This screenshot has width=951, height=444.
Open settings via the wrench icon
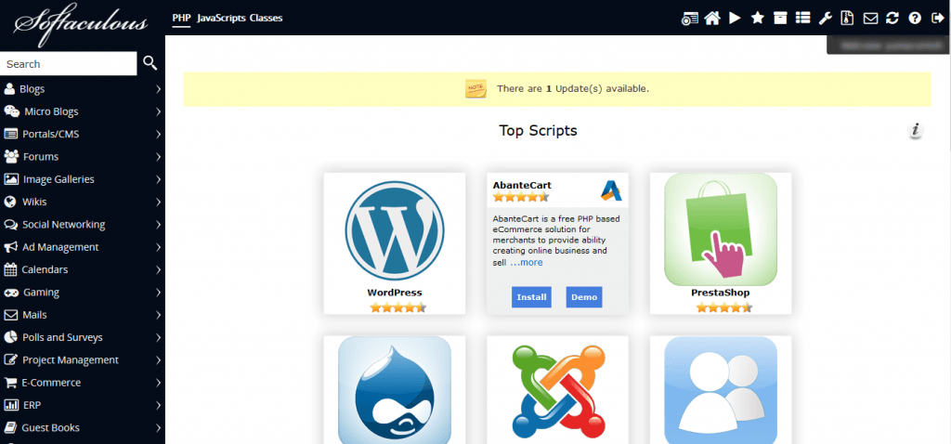[x=825, y=19]
